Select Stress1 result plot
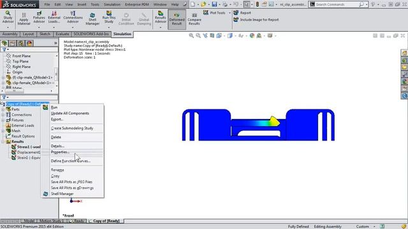The height and width of the screenshot is (229, 408). point(26,147)
